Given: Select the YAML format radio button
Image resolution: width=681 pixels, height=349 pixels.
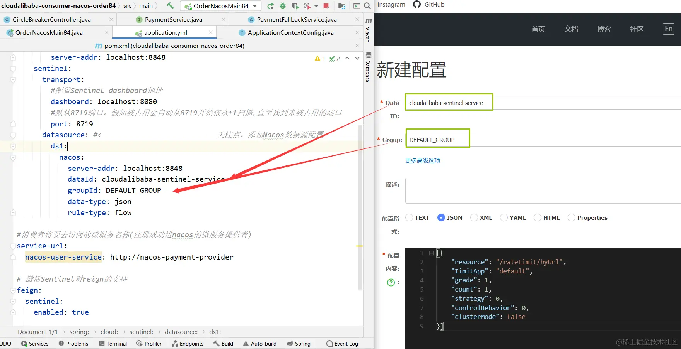Looking at the screenshot, I should (x=504, y=217).
